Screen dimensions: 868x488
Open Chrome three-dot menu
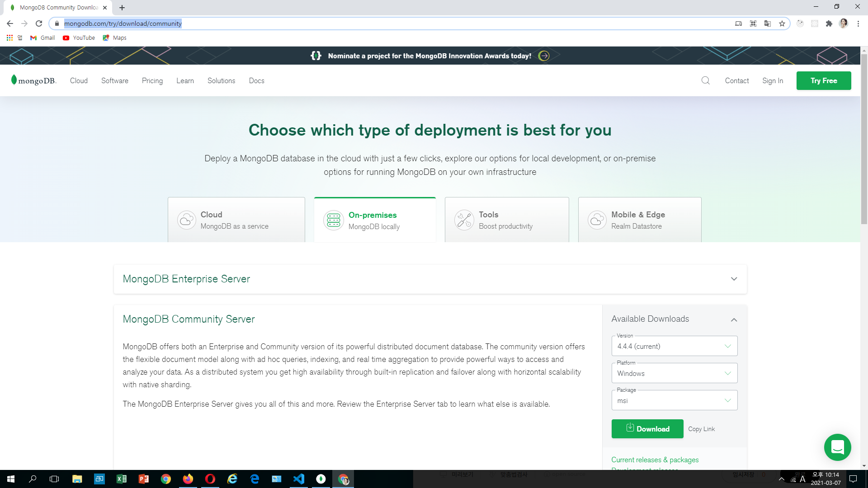pos(858,23)
